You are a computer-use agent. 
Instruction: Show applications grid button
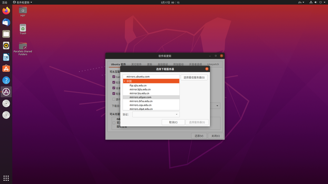[6, 178]
